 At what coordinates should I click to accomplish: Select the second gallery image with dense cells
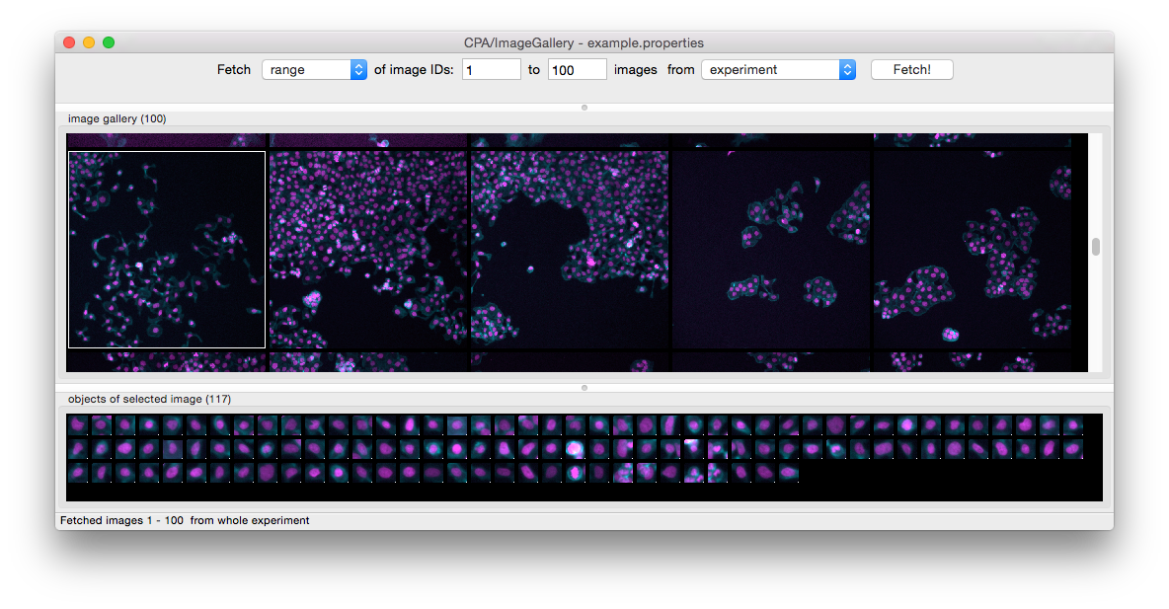(368, 250)
